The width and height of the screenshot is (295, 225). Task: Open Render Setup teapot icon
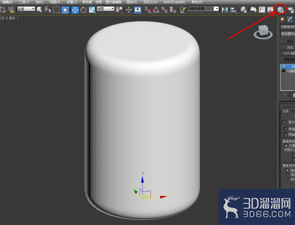pyautogui.click(x=291, y=10)
